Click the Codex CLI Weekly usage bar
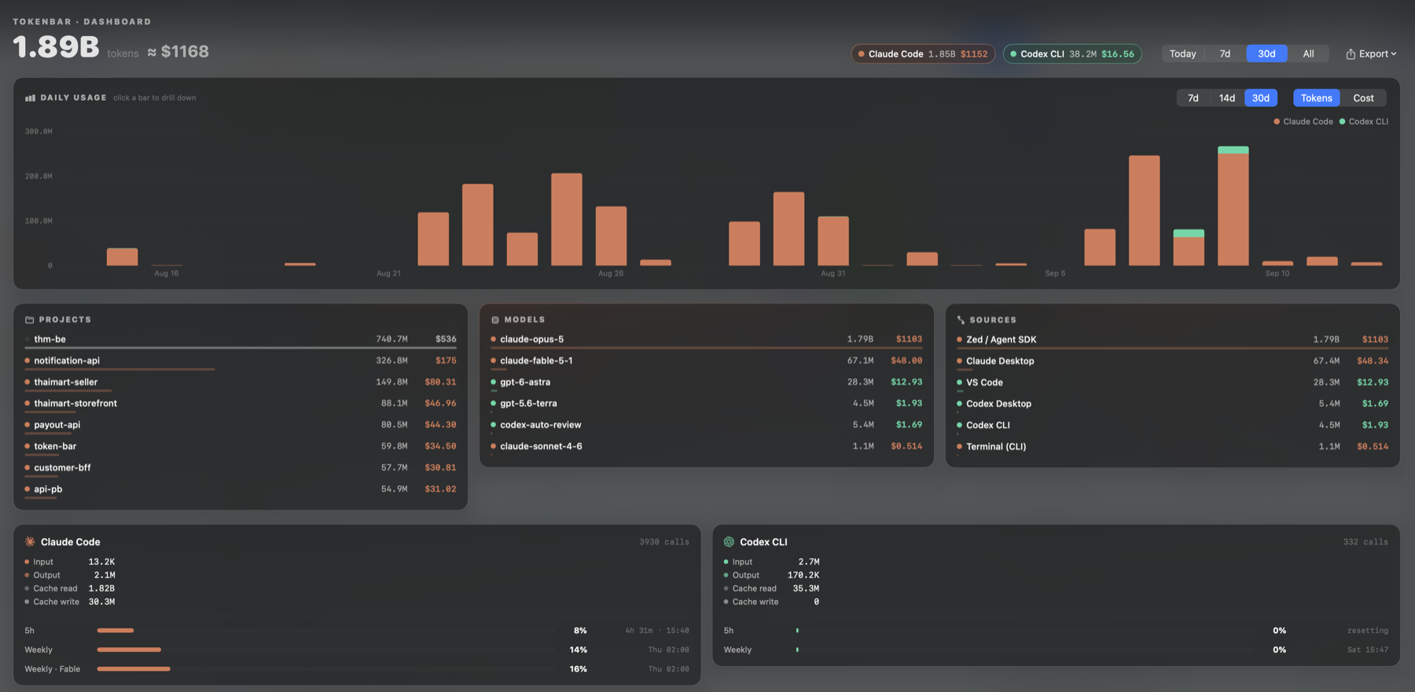The width and height of the screenshot is (1415, 692). (1026, 650)
